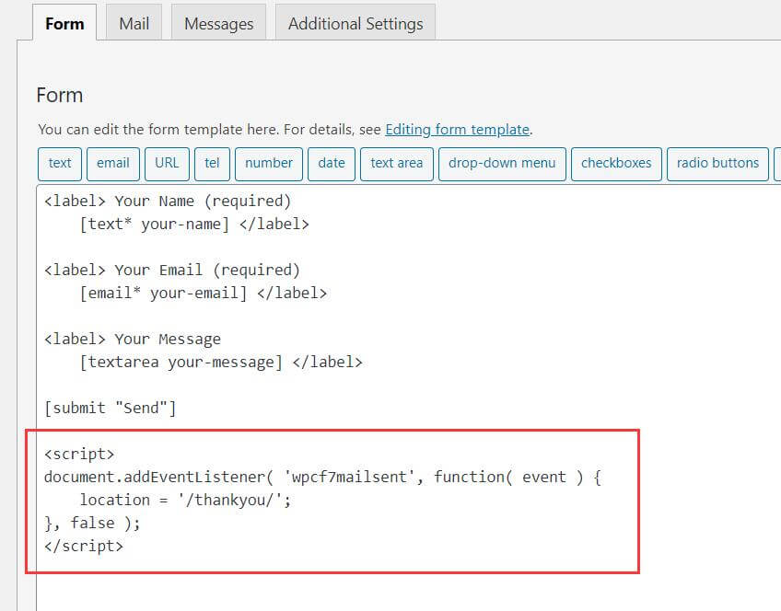Place cursor on [text* your-name] line
This screenshot has height=611, width=781.
[x=154, y=224]
